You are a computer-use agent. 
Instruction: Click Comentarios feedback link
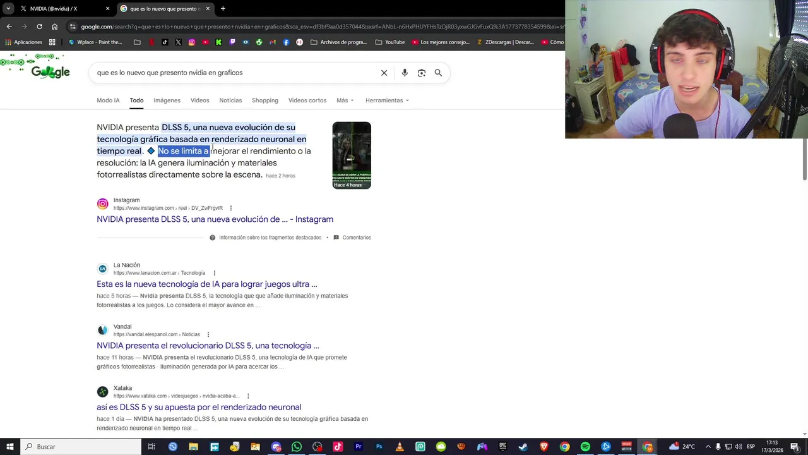pos(352,238)
